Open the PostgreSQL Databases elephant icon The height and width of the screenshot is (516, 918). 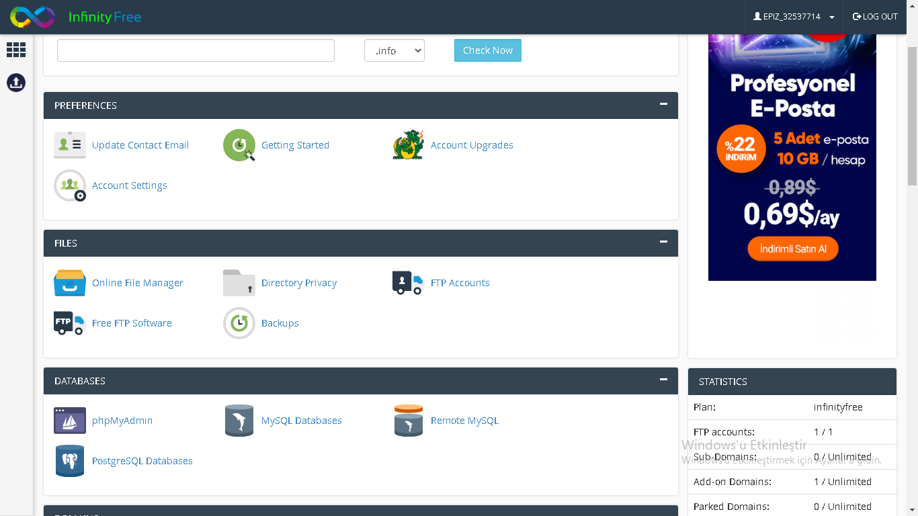click(70, 461)
